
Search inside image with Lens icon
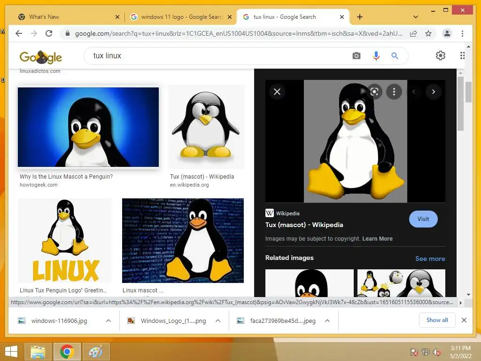pos(374,92)
